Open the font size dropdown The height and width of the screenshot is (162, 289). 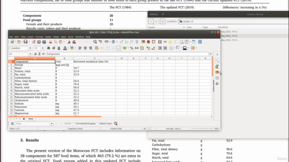(42, 48)
